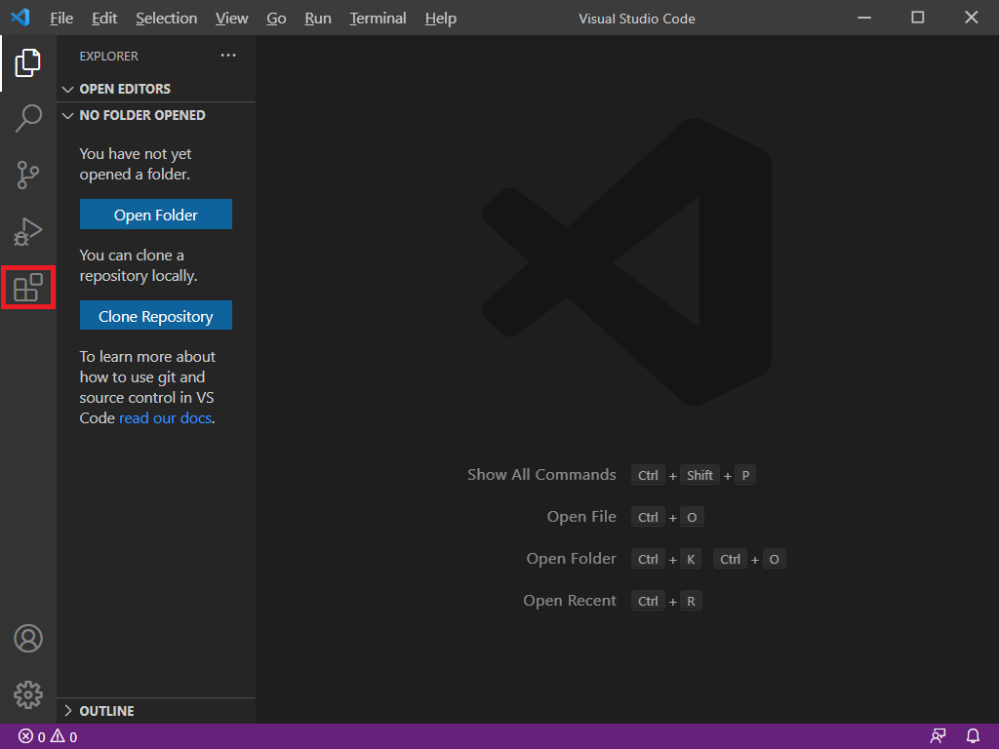Open notifications bell in status bar

(x=973, y=737)
